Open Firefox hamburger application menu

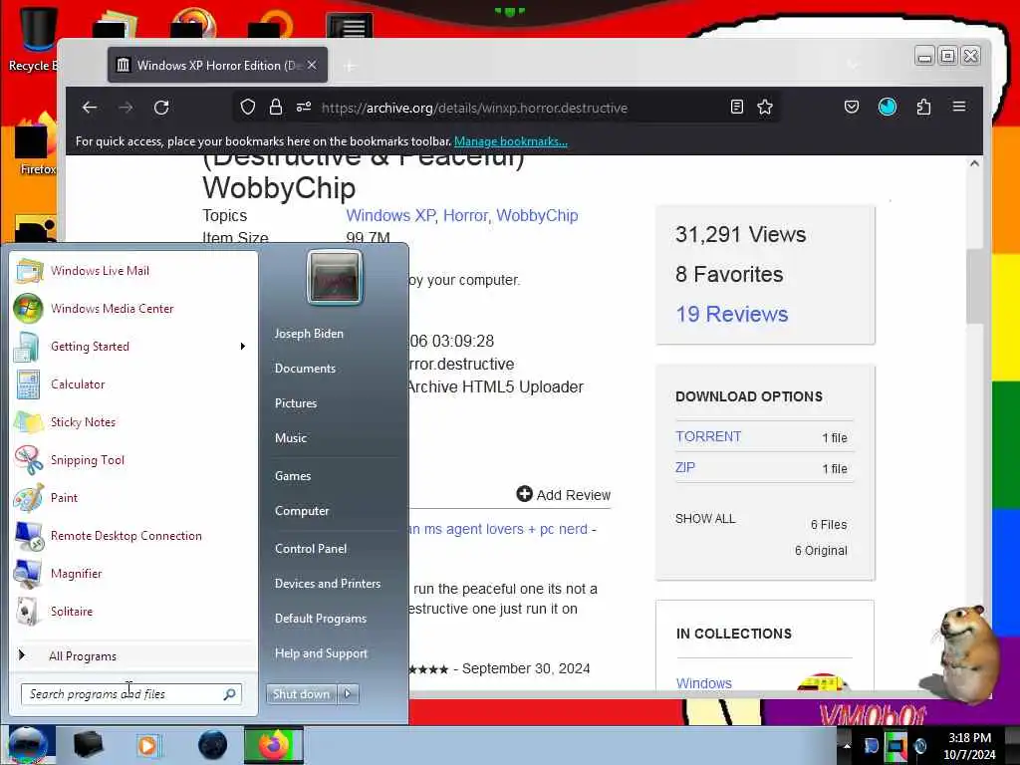point(959,106)
